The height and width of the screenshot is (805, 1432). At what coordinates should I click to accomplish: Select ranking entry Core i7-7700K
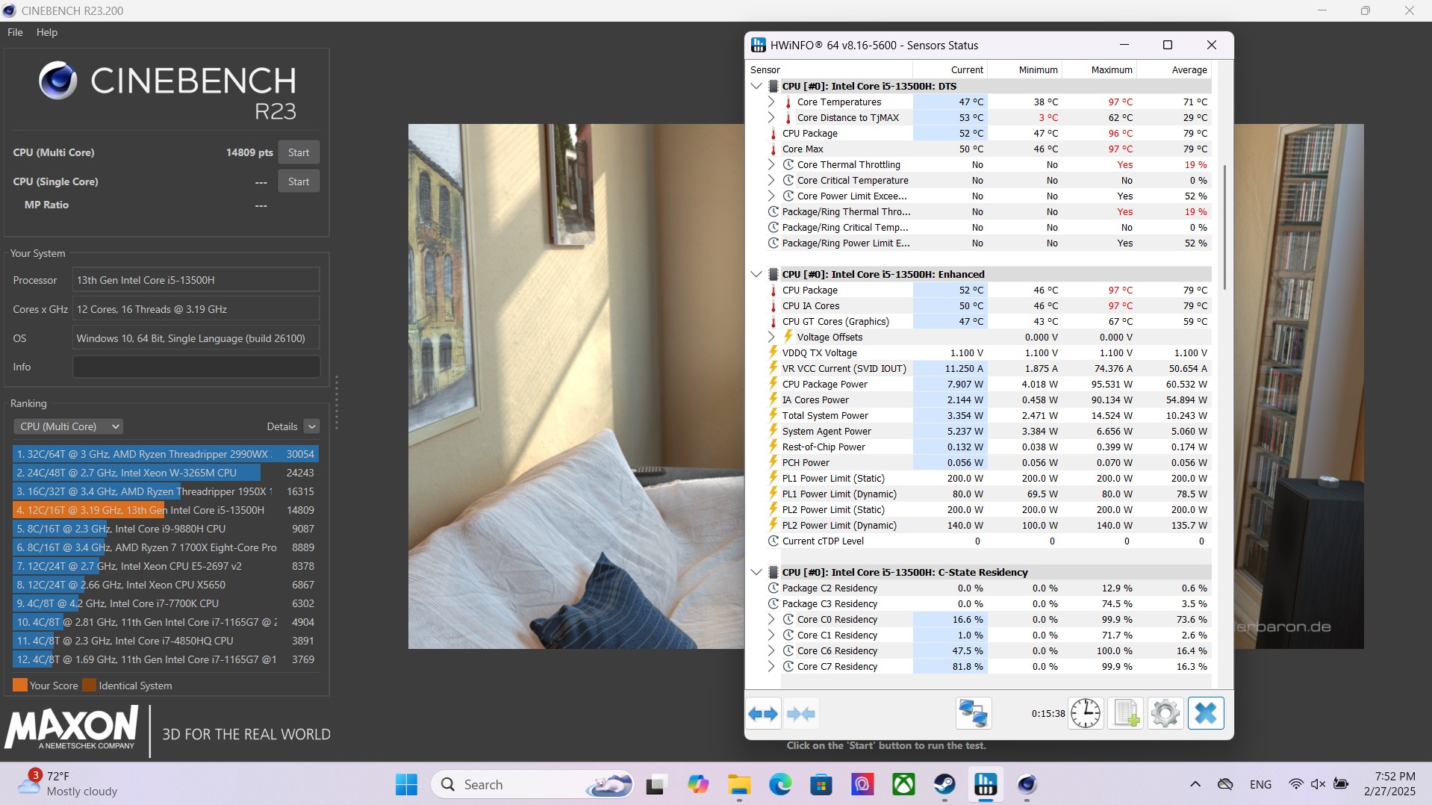pyautogui.click(x=166, y=603)
